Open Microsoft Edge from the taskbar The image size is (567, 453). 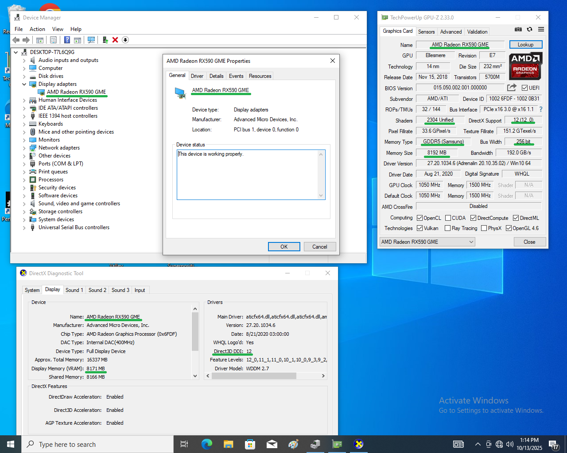pyautogui.click(x=206, y=444)
